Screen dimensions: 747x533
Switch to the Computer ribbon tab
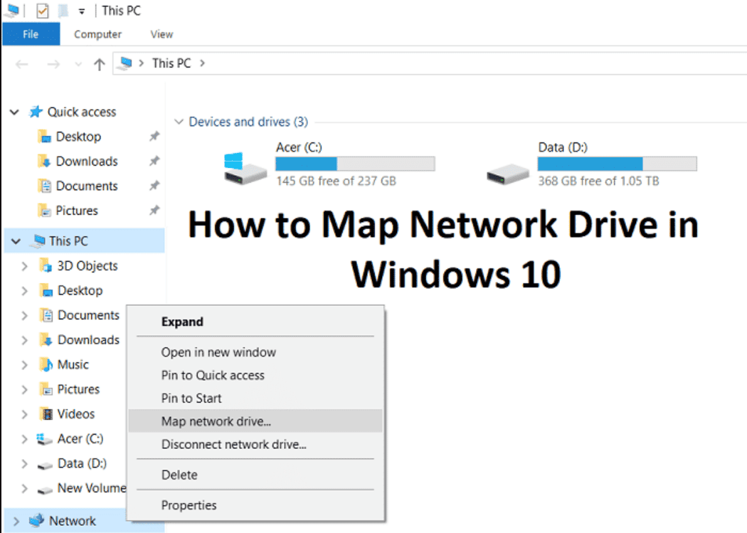pyautogui.click(x=97, y=34)
